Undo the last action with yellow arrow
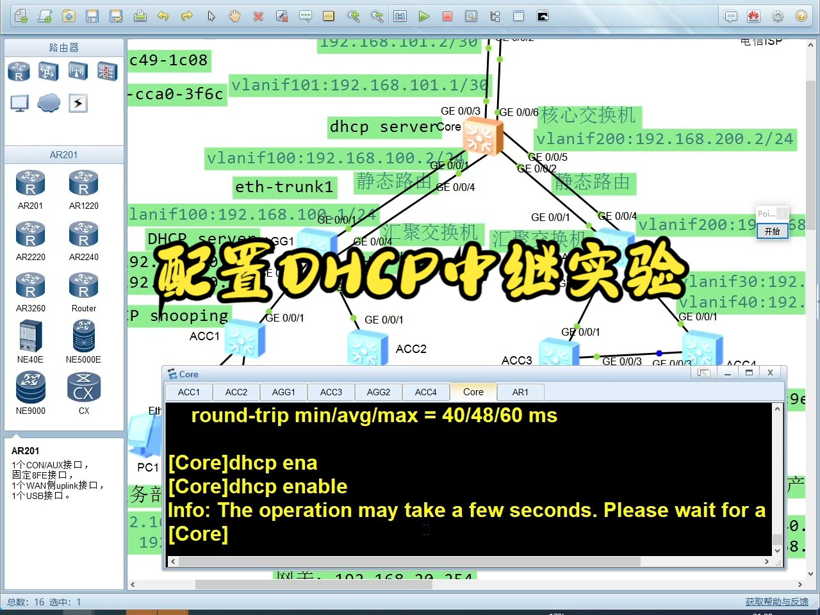The height and width of the screenshot is (615, 820). click(163, 16)
